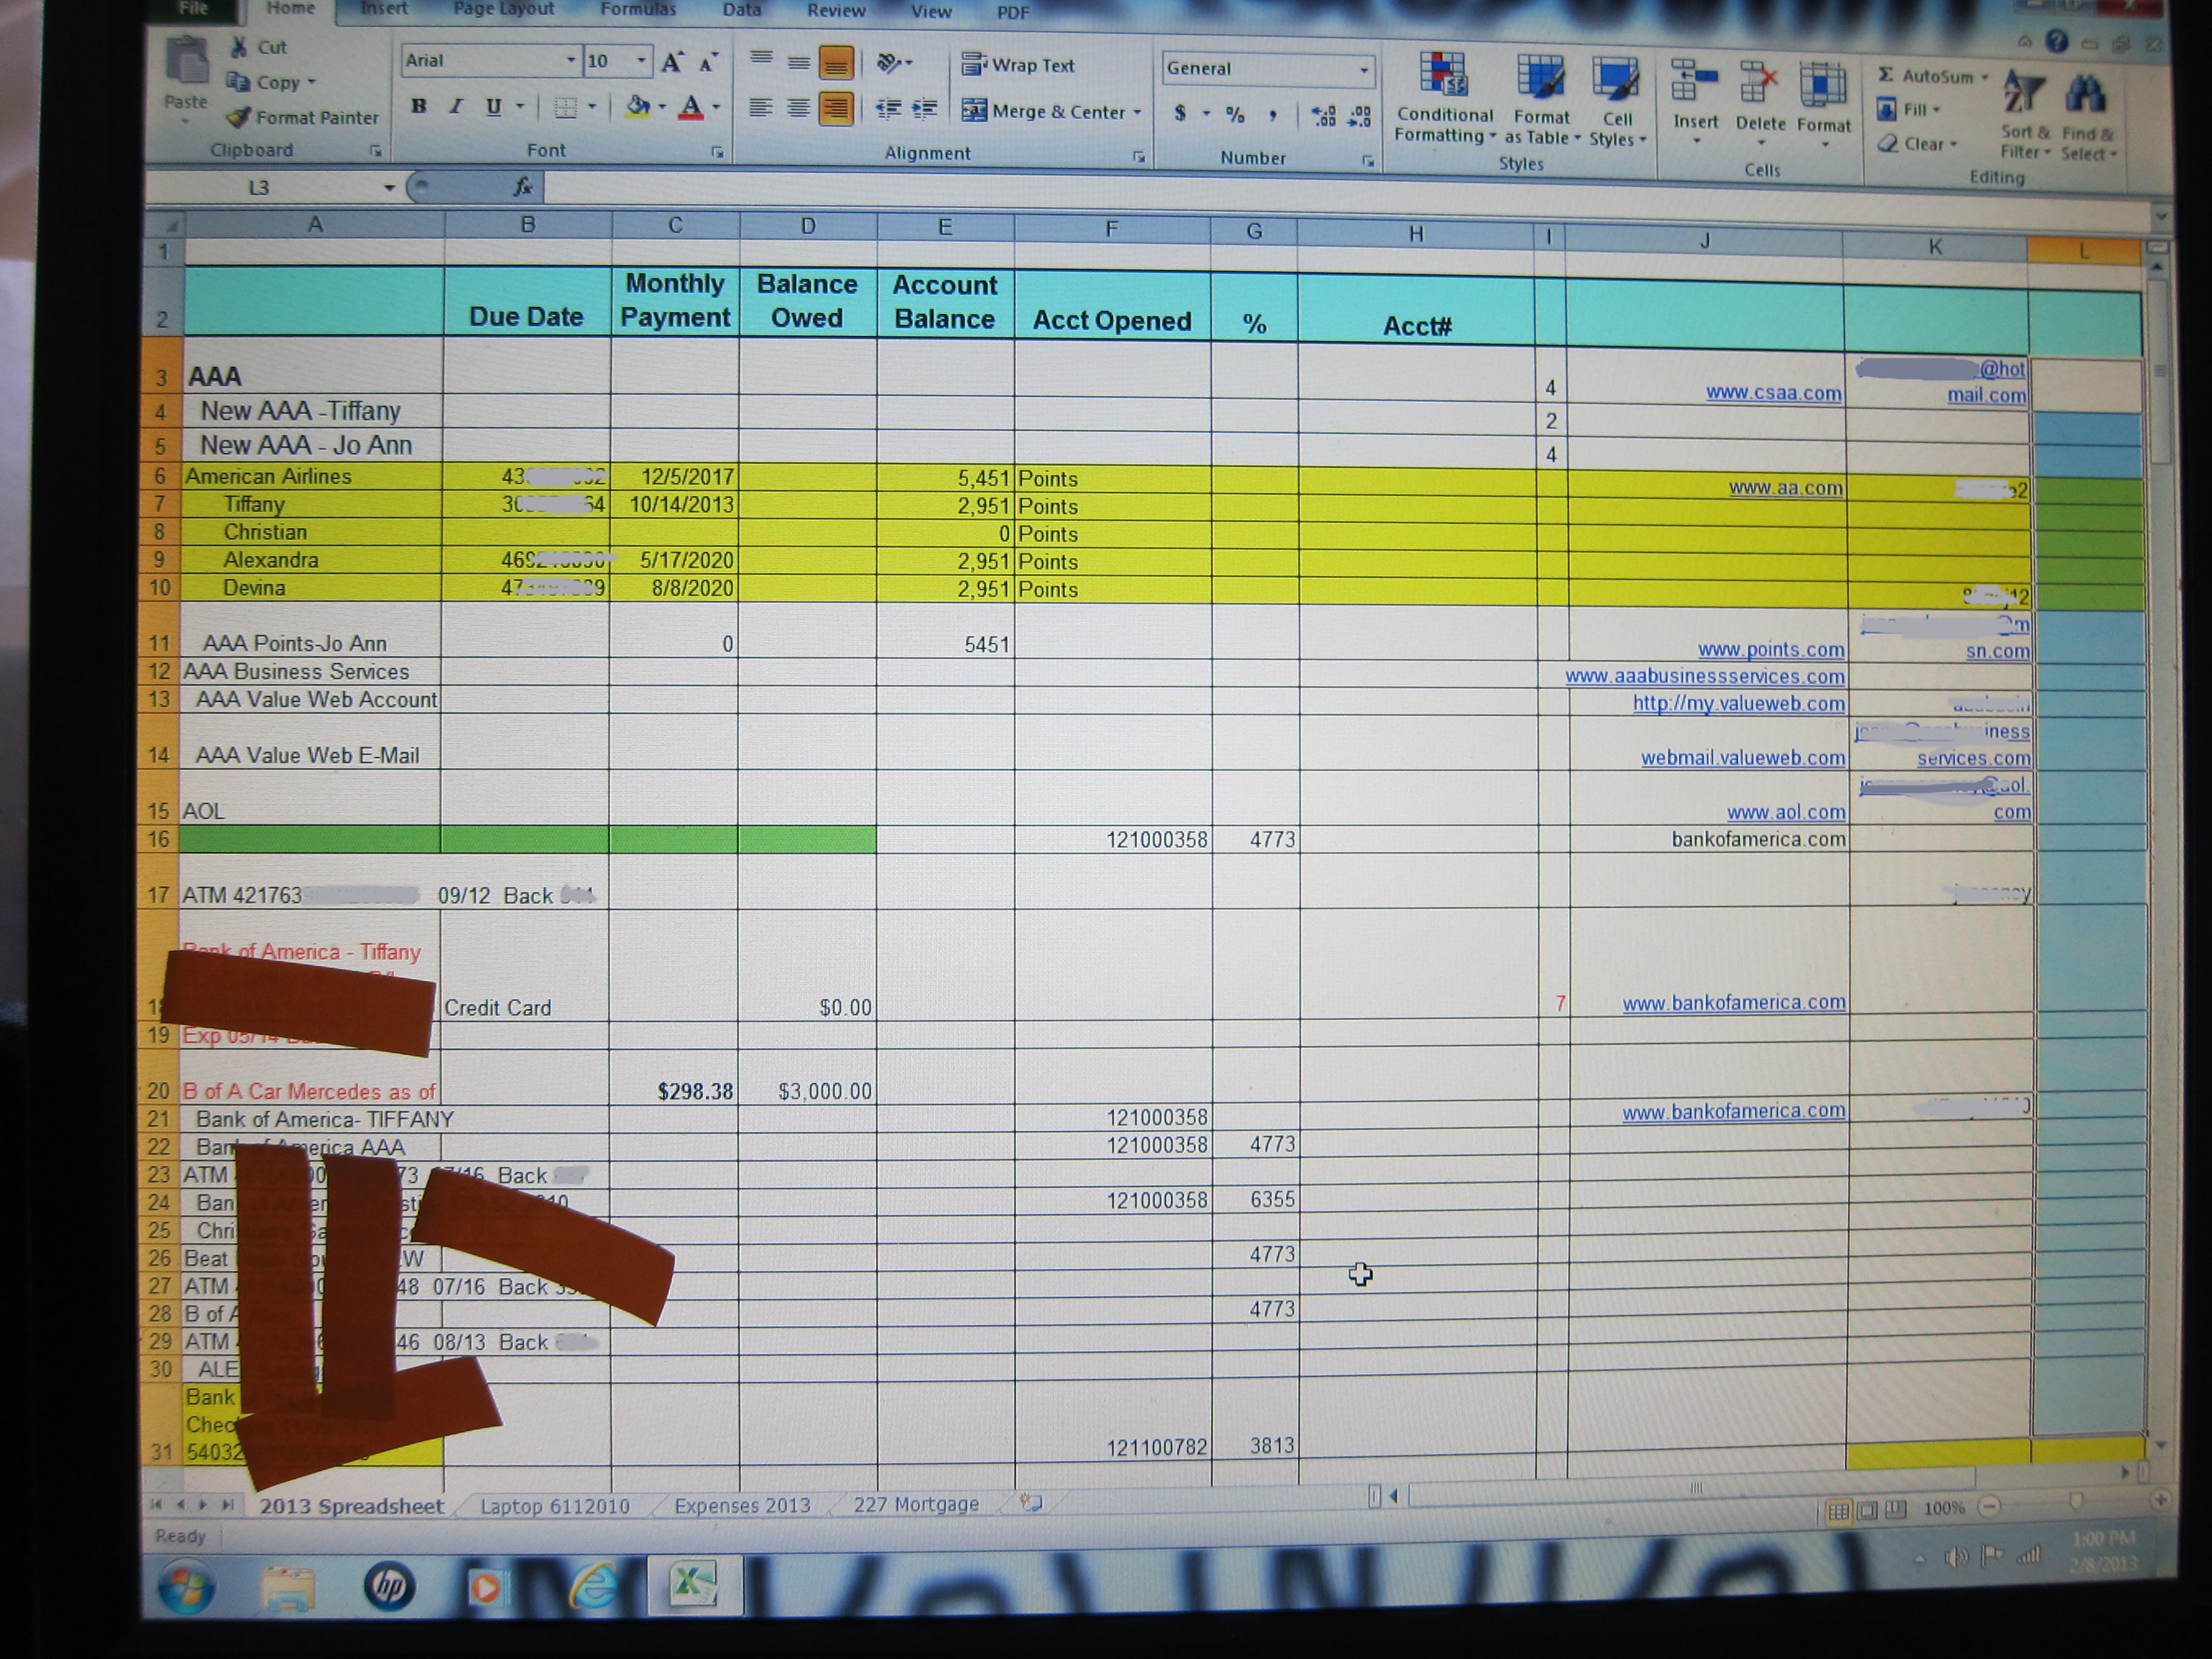Screen dimensions: 2212x1659
Task: Open the Expenses 2013 sheet tab
Action: pyautogui.click(x=742, y=1505)
